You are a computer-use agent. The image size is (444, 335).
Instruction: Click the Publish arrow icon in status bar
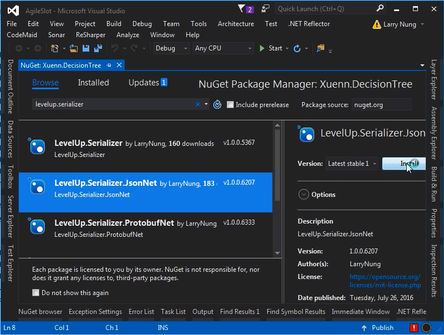click(x=364, y=328)
